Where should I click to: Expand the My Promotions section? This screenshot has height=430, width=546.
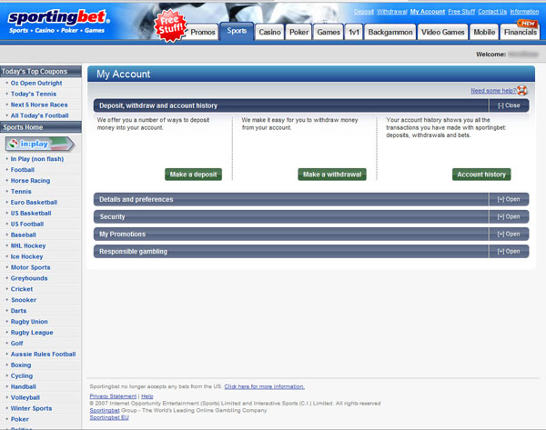[509, 234]
